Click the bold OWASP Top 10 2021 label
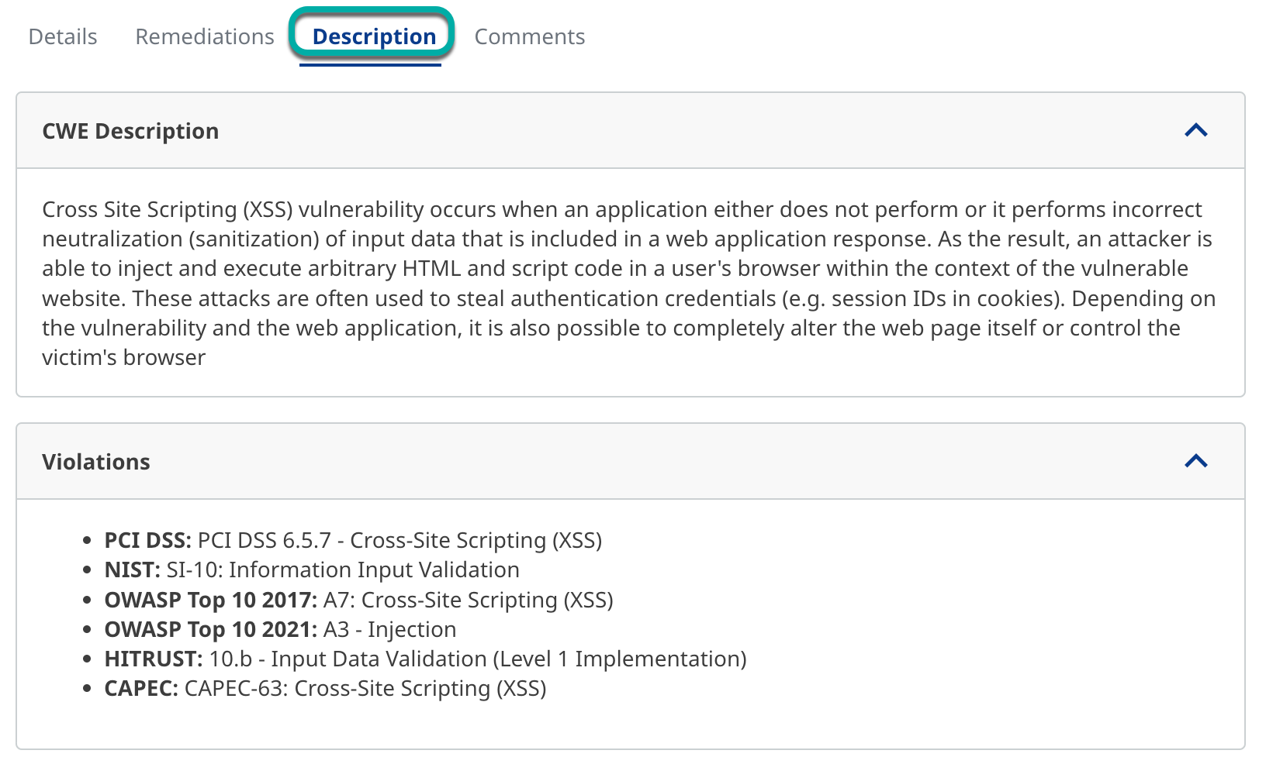The width and height of the screenshot is (1266, 764). click(210, 629)
